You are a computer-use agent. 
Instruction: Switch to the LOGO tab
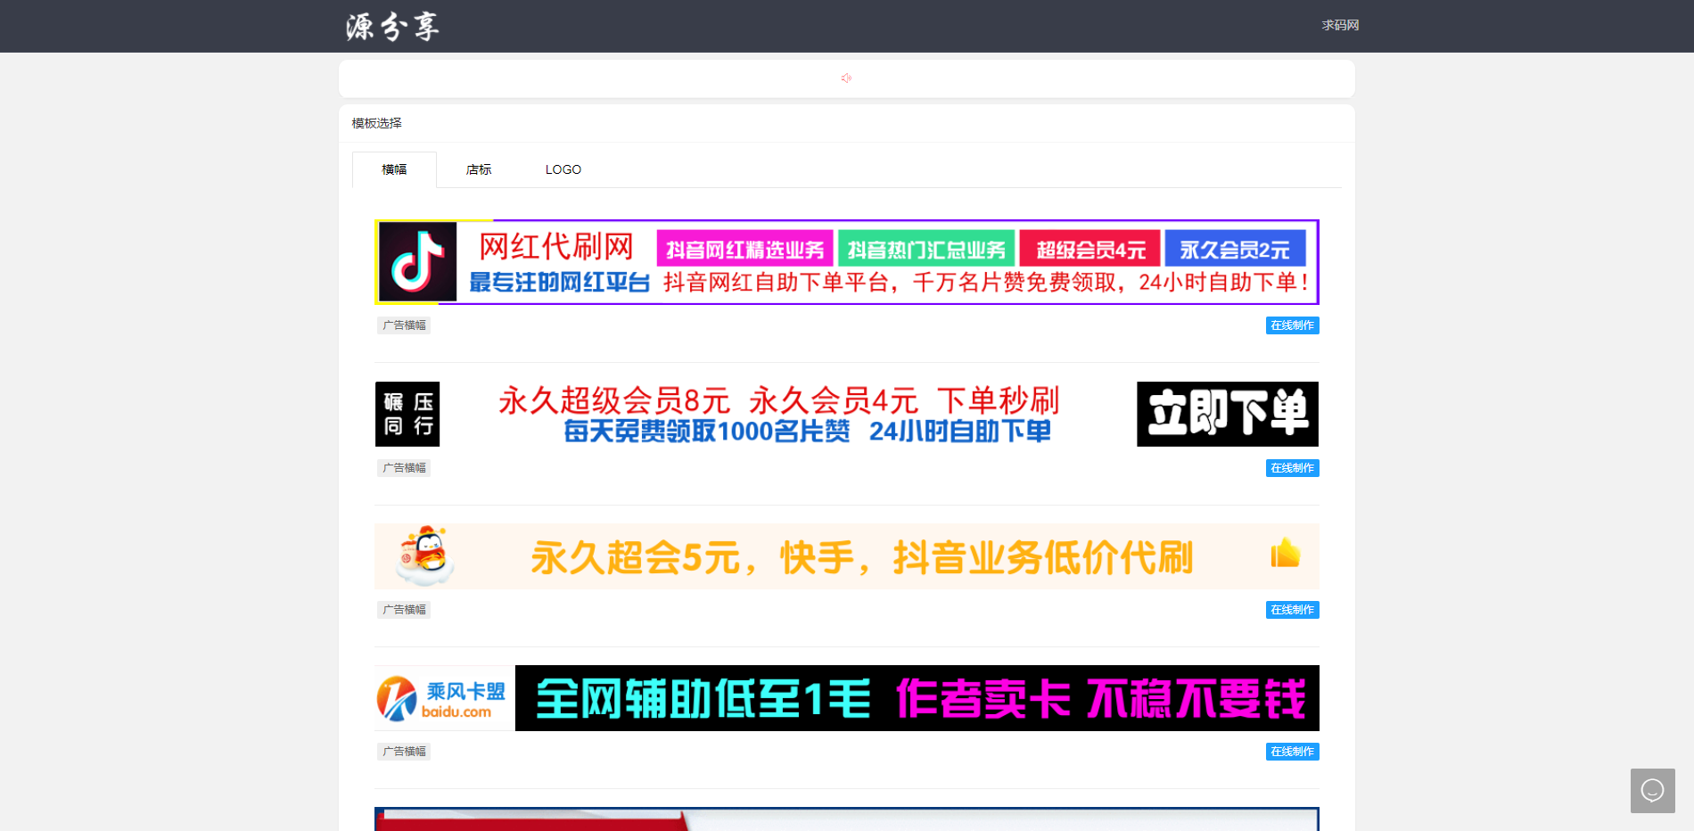(x=563, y=169)
